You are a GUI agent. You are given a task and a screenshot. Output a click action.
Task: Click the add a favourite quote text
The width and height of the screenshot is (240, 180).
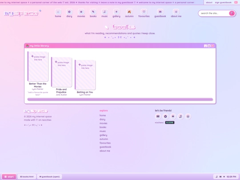click(x=38, y=93)
